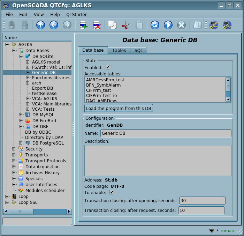Select Export DB in the tree

pos(43,88)
